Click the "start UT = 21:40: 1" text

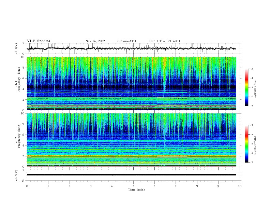(165, 41)
